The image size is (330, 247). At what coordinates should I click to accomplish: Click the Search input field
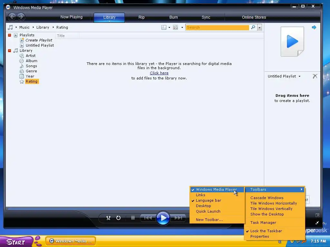tap(217, 27)
